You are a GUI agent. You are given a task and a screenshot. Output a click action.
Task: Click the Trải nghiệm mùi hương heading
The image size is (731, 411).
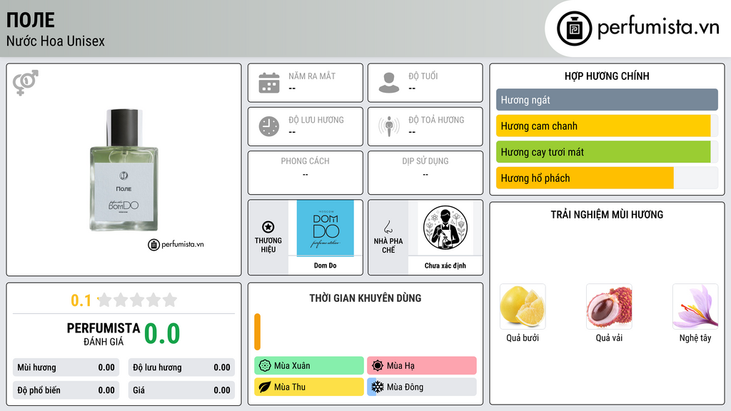pyautogui.click(x=607, y=215)
